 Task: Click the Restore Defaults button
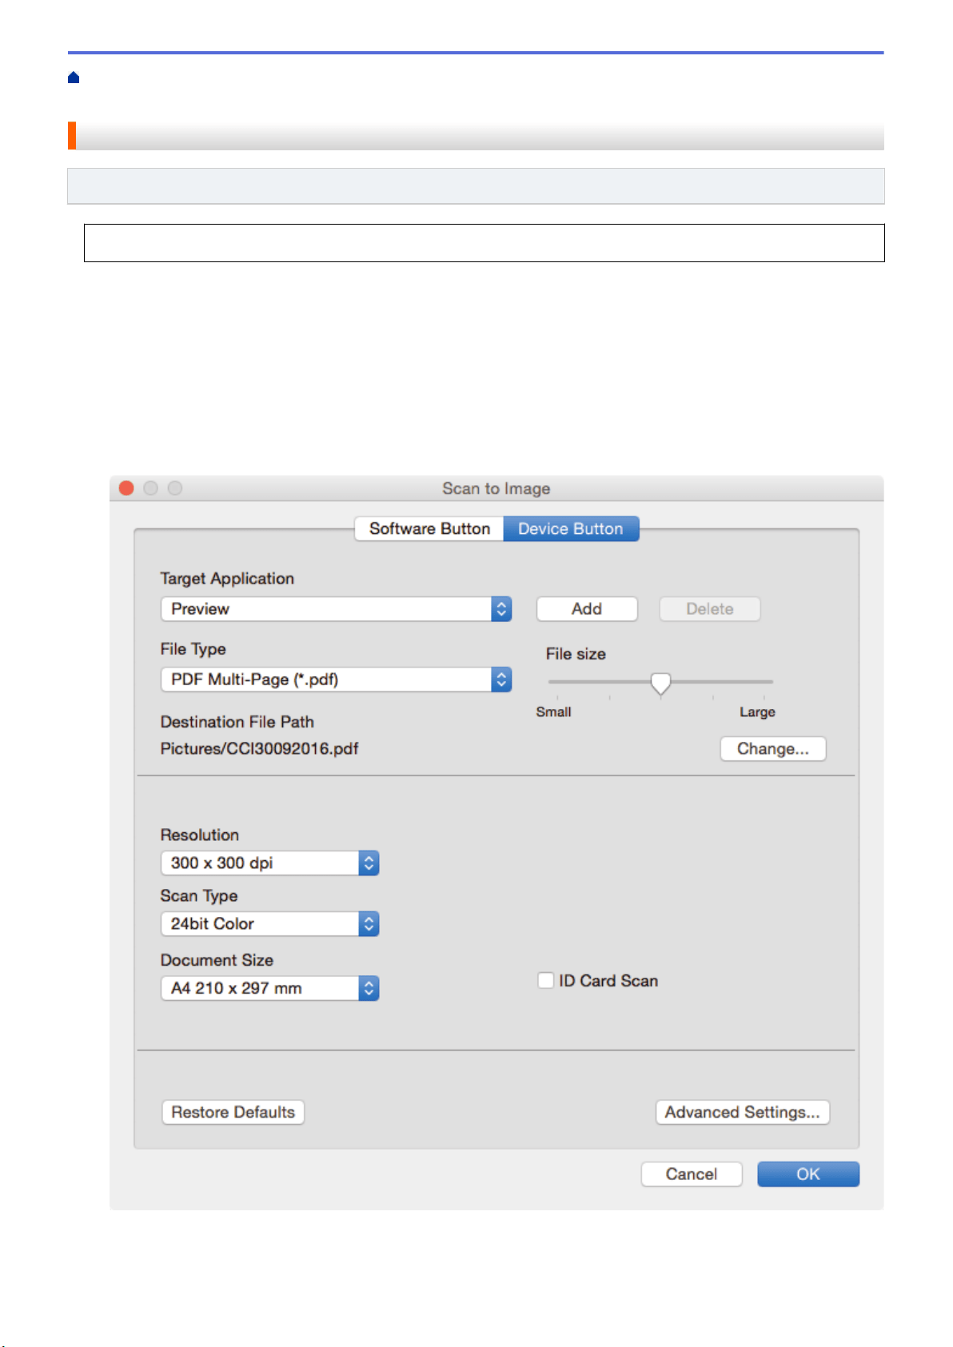tap(233, 1112)
